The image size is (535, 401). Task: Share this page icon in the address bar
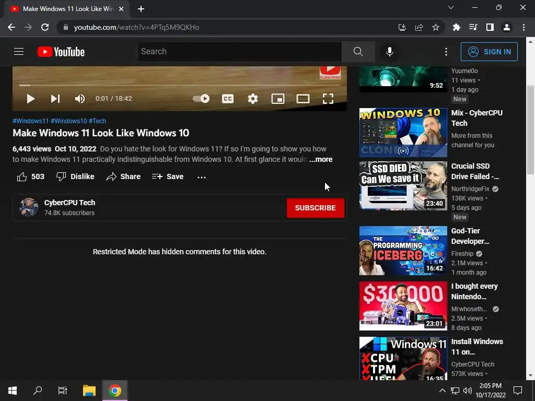pyautogui.click(x=419, y=27)
